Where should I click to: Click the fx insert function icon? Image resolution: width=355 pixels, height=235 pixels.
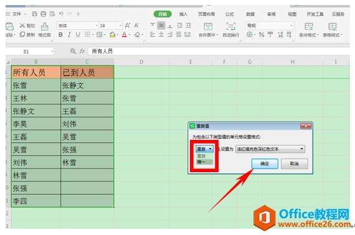(82, 52)
